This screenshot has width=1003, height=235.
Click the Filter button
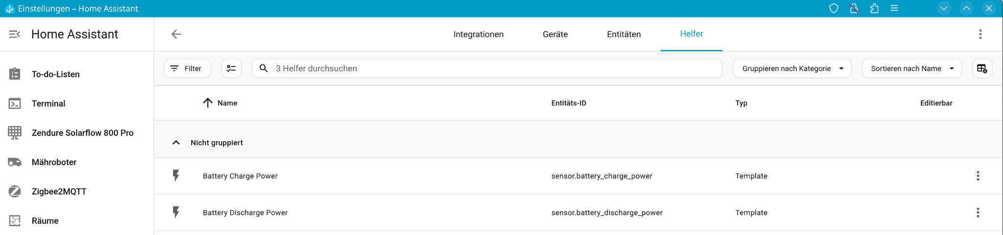point(187,68)
